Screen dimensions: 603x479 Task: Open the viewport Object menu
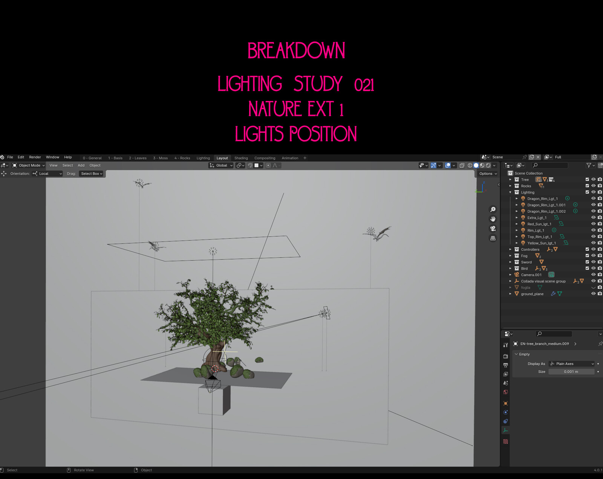pyautogui.click(x=95, y=165)
